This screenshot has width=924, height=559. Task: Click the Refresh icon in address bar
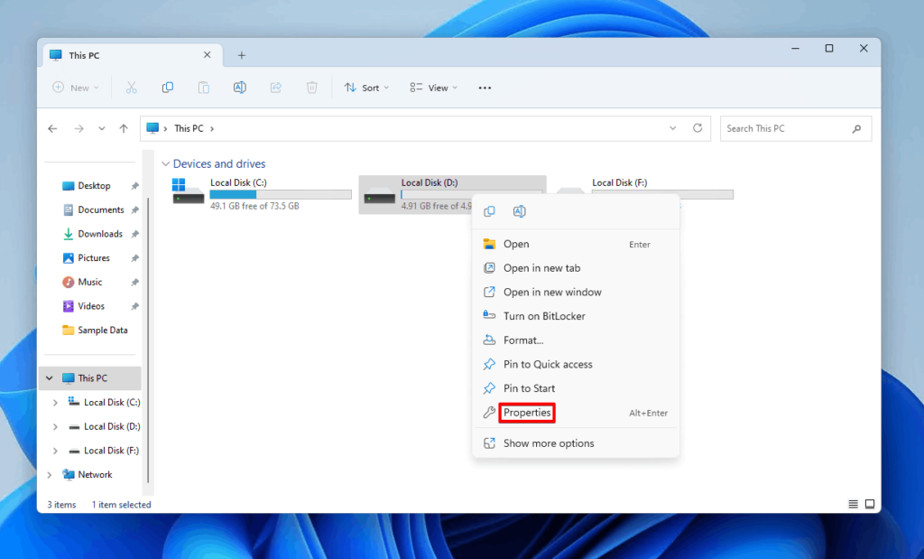point(698,128)
